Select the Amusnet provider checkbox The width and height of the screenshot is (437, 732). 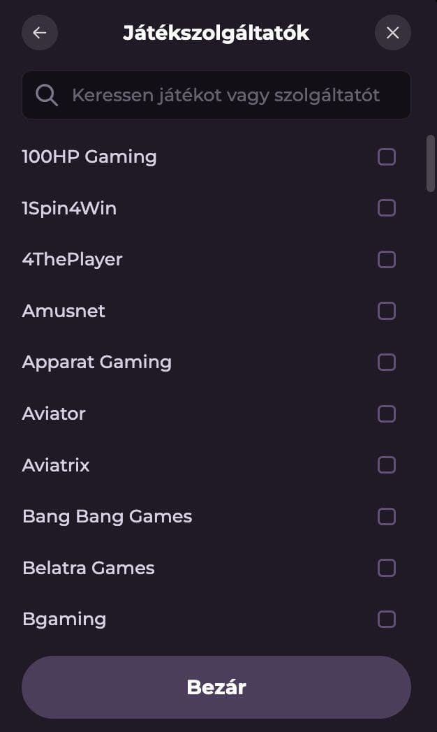tap(387, 311)
